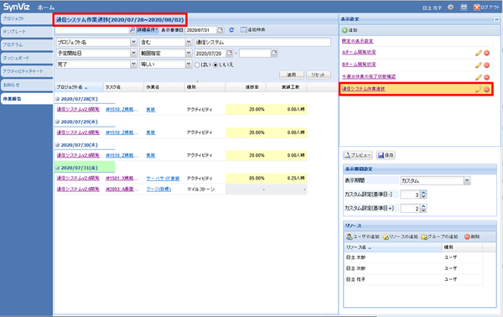Click the 保存 save button

(386, 155)
